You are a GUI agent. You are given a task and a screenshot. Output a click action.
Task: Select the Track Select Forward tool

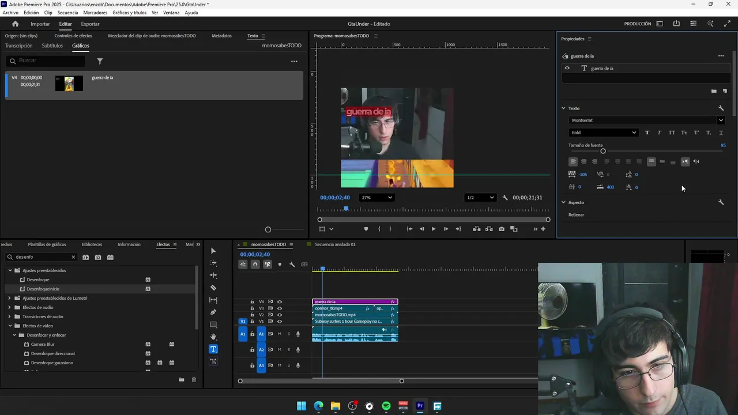(x=213, y=263)
